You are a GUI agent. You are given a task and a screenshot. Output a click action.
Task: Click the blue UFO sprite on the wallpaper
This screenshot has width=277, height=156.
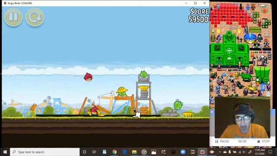pyautogui.click(x=250, y=38)
